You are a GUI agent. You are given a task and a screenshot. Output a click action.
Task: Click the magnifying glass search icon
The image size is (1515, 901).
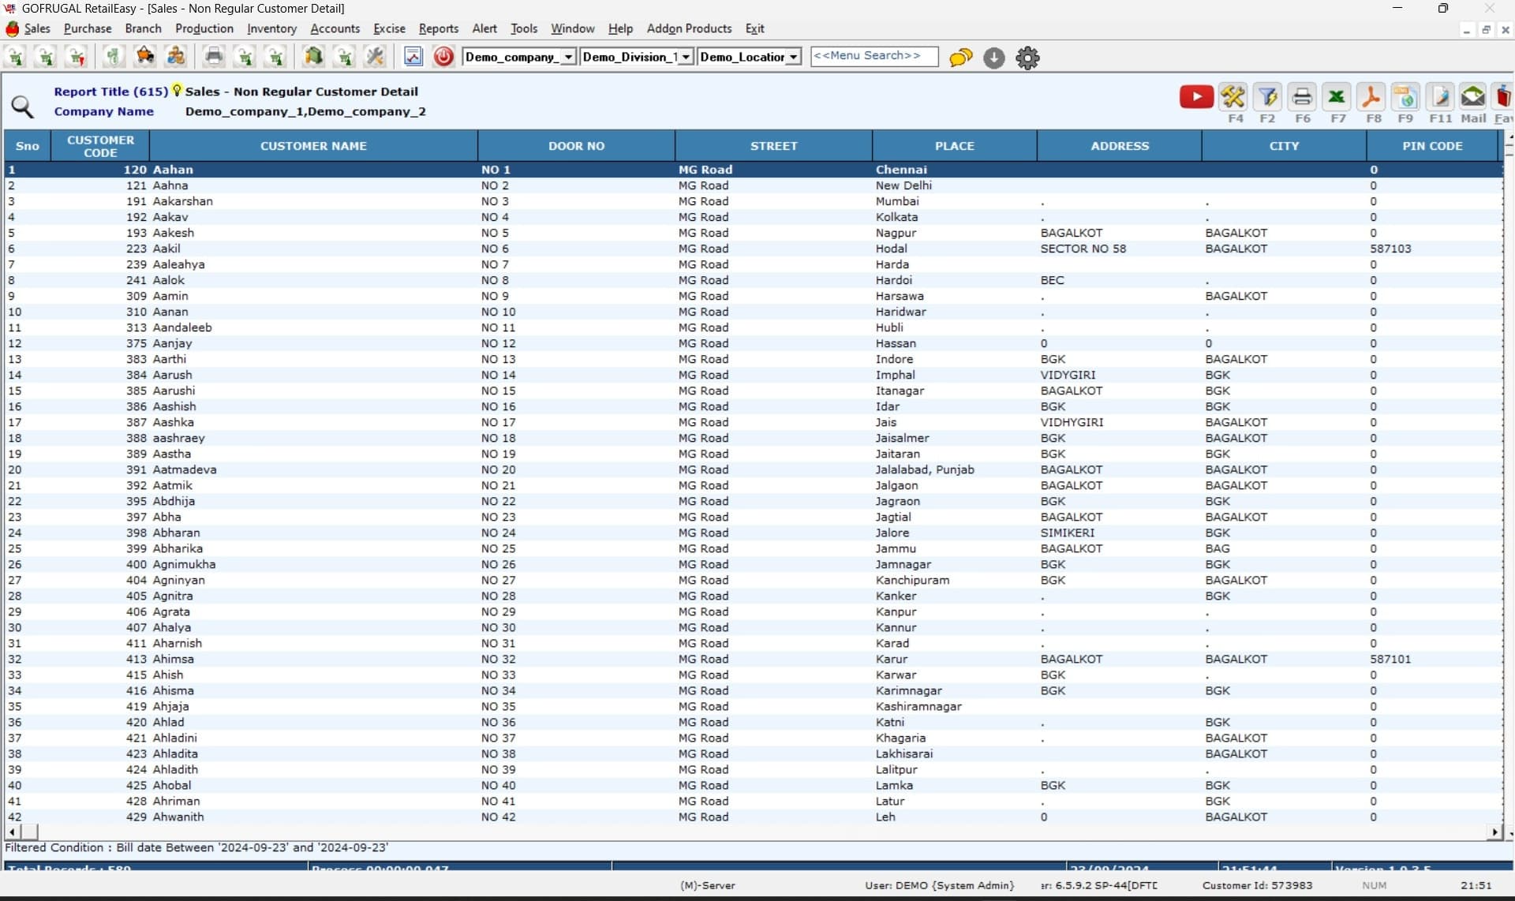[22, 107]
